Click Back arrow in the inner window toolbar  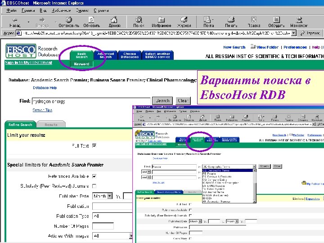[x=142, y=117]
